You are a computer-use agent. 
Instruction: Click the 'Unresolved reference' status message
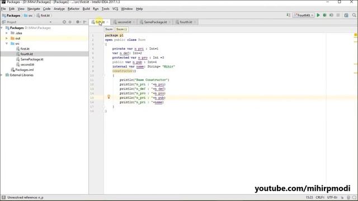point(25,197)
